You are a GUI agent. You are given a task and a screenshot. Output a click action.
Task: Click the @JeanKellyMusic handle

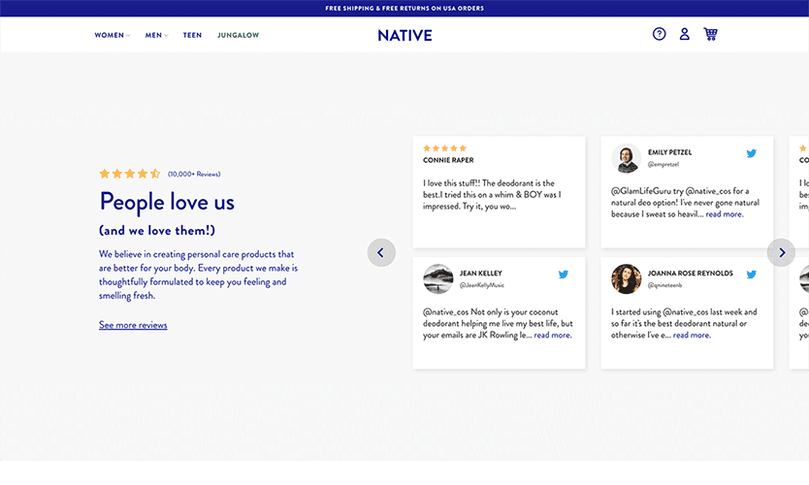(x=482, y=285)
